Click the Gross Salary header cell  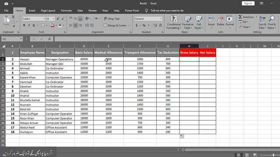pos(189,52)
